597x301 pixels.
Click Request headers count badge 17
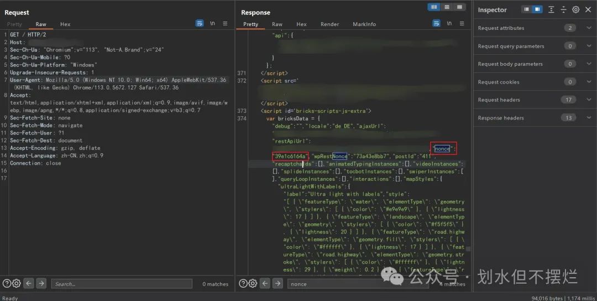[x=568, y=100]
